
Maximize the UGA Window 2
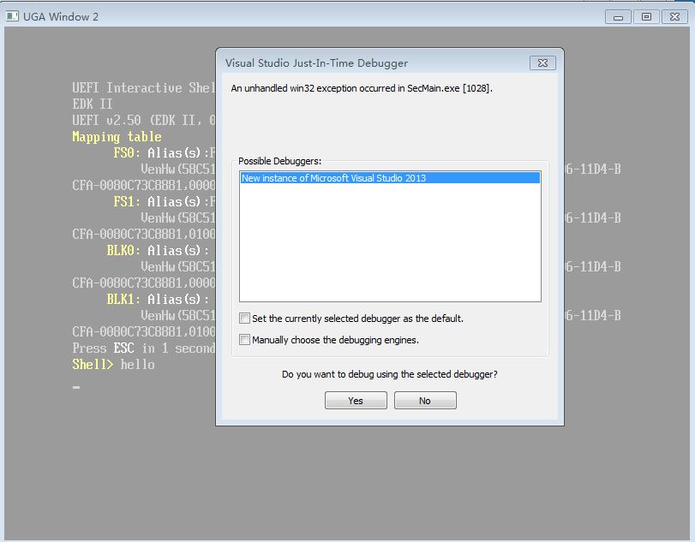646,17
